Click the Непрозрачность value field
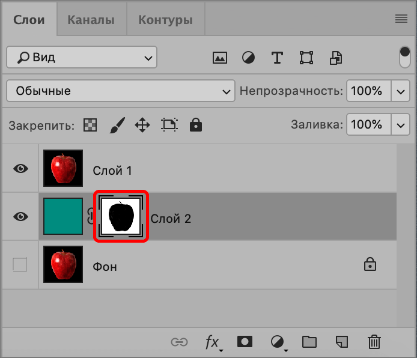This screenshot has height=358, width=417. [x=368, y=91]
